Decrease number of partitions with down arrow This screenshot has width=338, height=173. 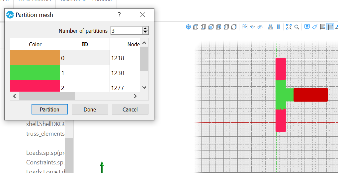[145, 32]
